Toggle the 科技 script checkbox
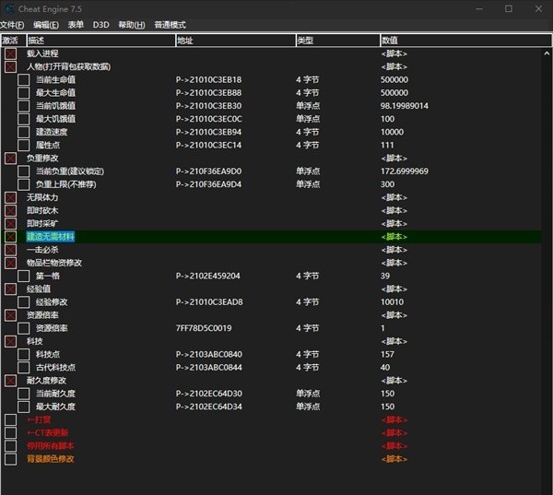The width and height of the screenshot is (553, 495). [x=10, y=341]
